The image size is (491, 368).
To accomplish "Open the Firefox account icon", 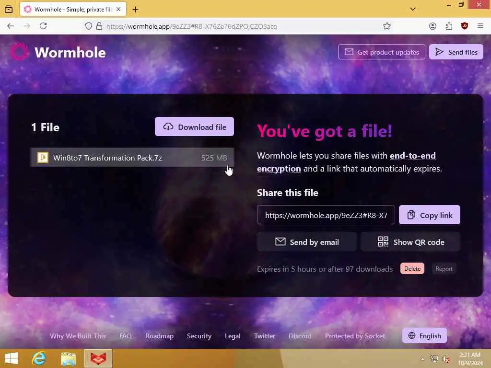I will coord(433,26).
